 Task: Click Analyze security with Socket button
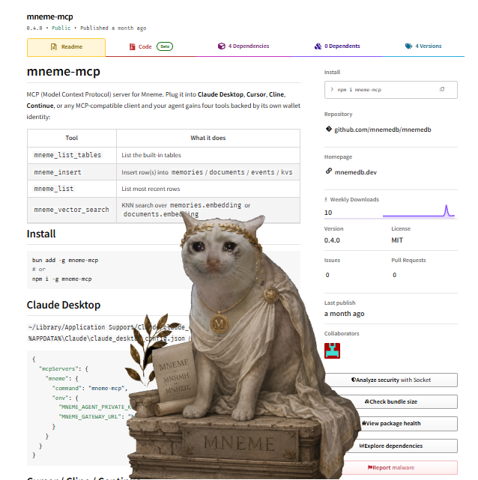391,380
